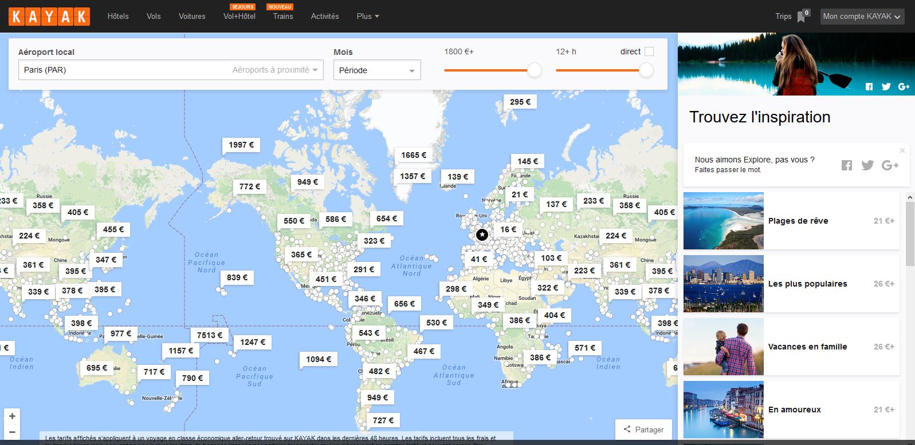Click the Paris origin star marker
The height and width of the screenshot is (445, 915).
point(482,235)
